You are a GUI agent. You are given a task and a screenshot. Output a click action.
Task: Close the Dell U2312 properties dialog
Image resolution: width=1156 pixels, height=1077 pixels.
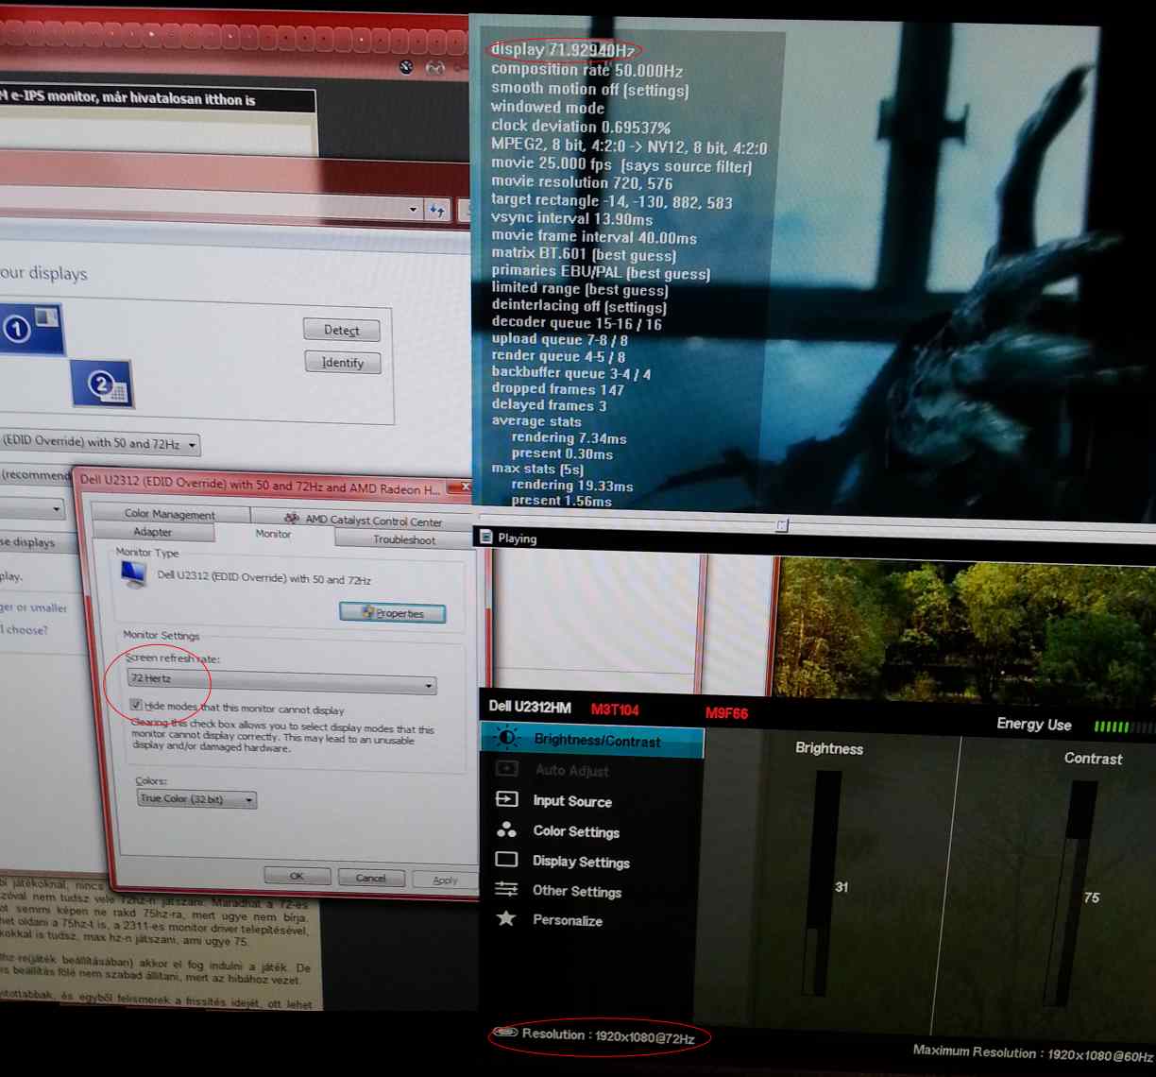[x=463, y=487]
